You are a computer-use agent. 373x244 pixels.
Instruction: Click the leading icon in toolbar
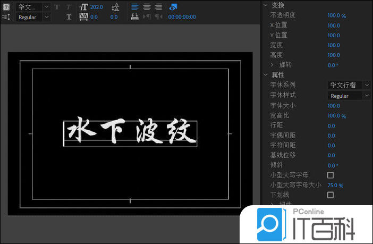pos(115,7)
